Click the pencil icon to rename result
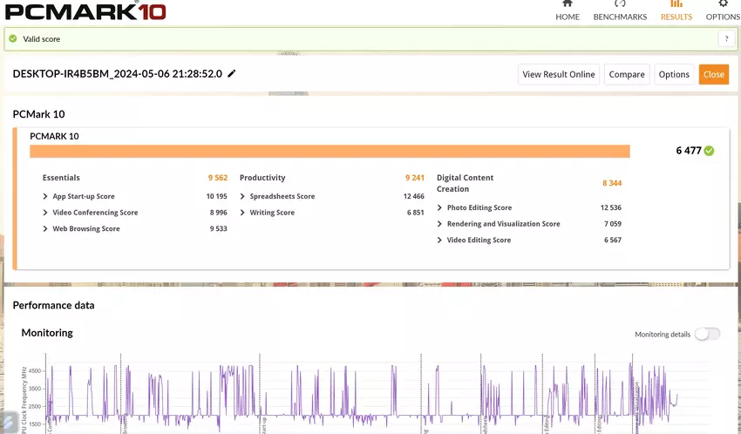This screenshot has height=434, width=741. [232, 74]
